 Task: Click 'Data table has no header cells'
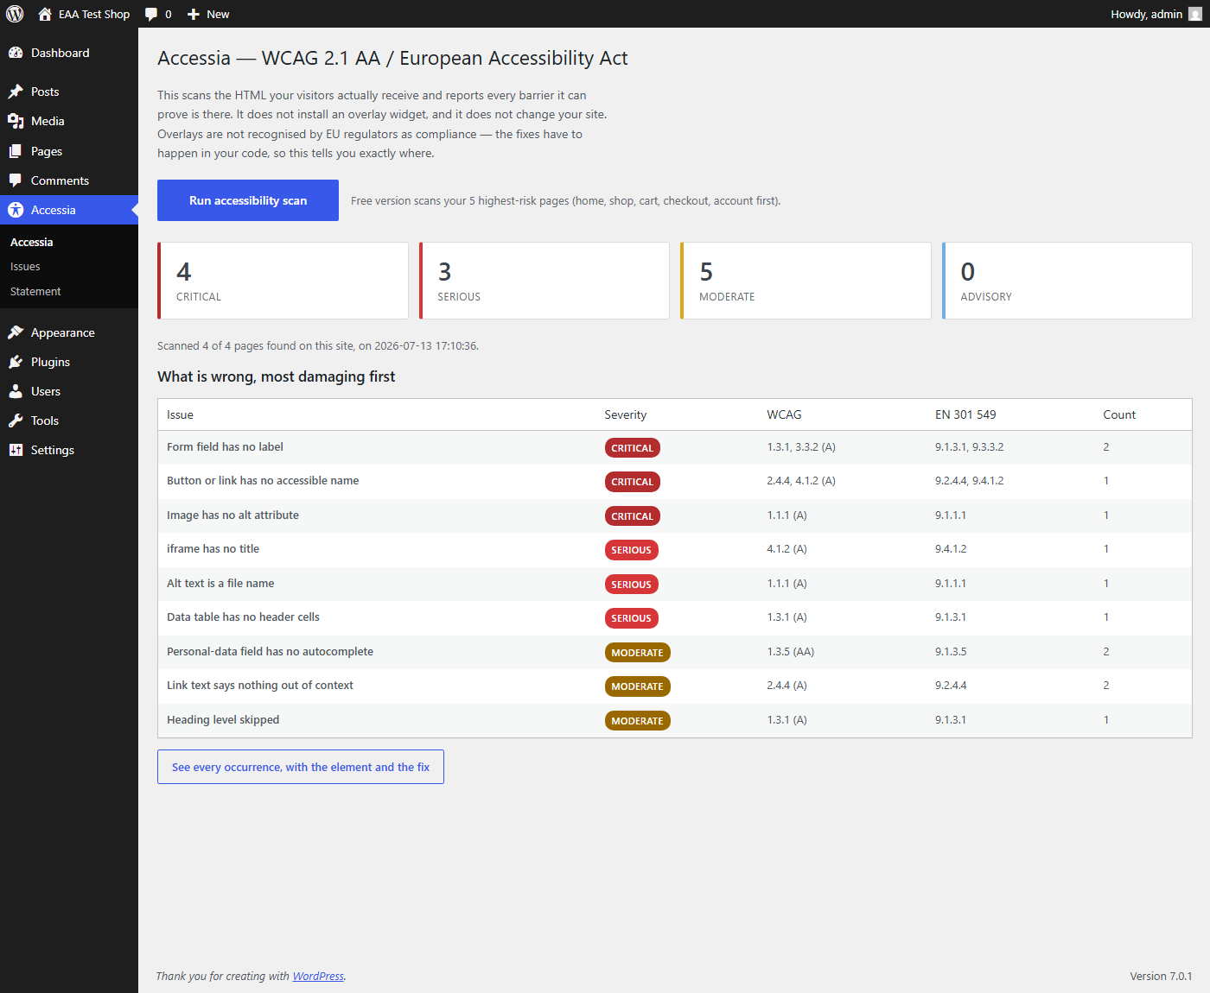[243, 617]
